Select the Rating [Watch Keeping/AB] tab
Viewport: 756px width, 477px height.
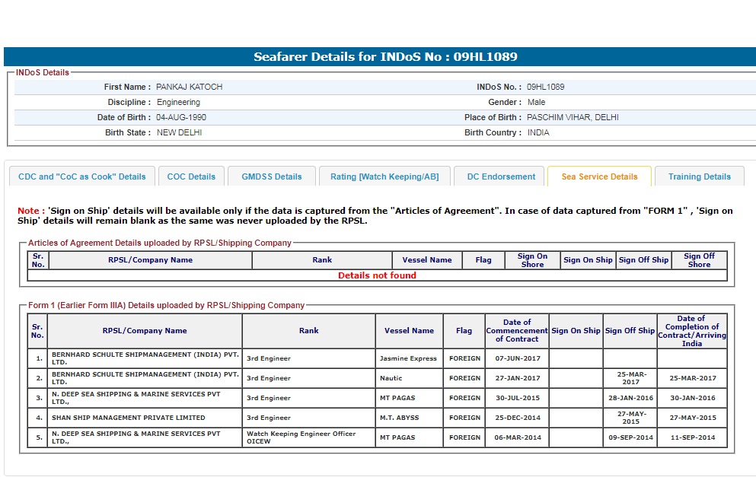coord(384,176)
